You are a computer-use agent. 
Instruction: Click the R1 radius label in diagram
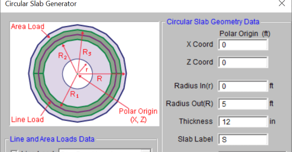point(74,95)
